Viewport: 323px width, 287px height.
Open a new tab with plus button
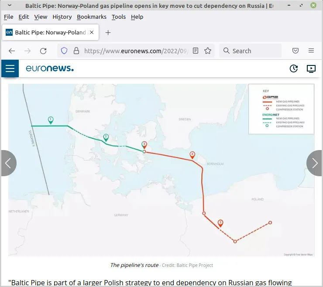tap(108, 33)
